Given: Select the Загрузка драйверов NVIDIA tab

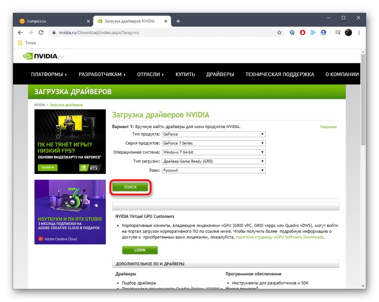Looking at the screenshot, I should point(132,21).
